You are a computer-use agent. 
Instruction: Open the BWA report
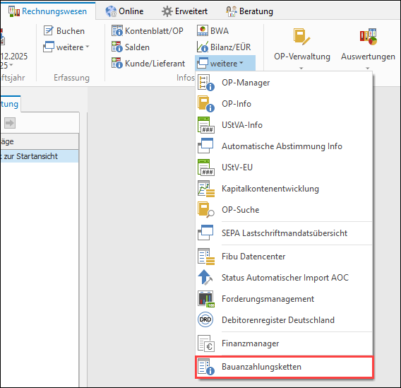coord(213,30)
